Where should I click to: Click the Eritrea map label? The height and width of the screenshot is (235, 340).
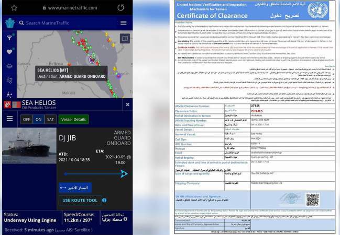[x=56, y=64]
